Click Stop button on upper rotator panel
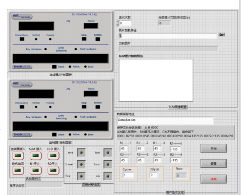Viewport: 241px width, 195px height. pos(84,39)
